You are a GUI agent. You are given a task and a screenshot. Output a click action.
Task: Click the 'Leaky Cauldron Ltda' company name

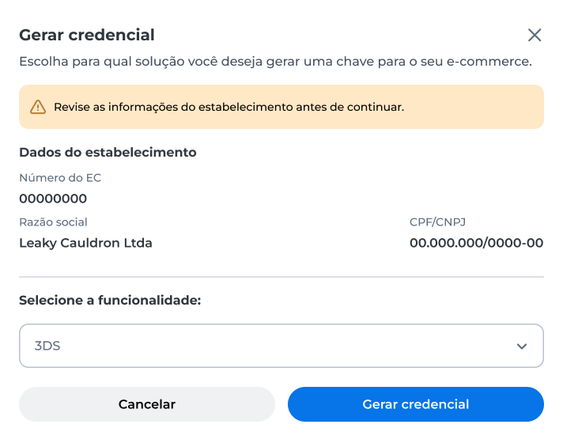tap(85, 243)
